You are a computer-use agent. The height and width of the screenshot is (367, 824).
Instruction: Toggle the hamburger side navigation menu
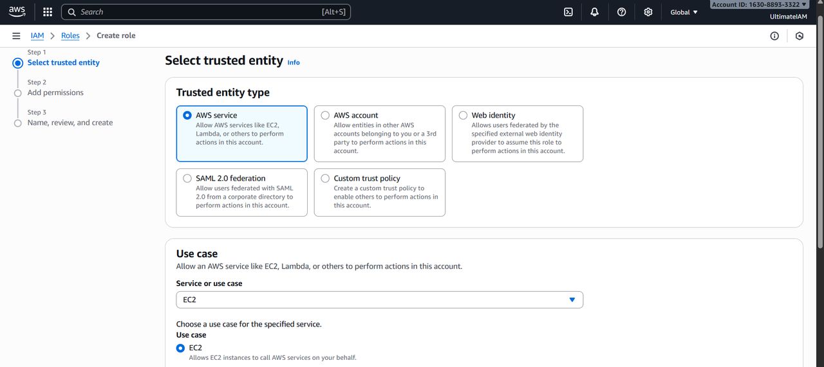[x=16, y=36]
